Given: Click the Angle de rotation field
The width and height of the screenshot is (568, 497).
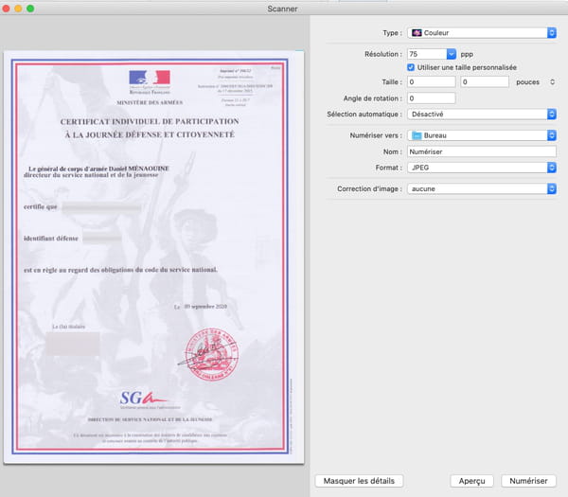Looking at the screenshot, I should [x=431, y=98].
